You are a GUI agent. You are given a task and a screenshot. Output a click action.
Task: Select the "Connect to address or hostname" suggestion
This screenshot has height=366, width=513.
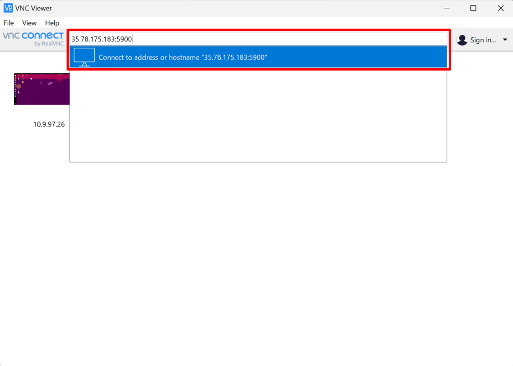(182, 57)
